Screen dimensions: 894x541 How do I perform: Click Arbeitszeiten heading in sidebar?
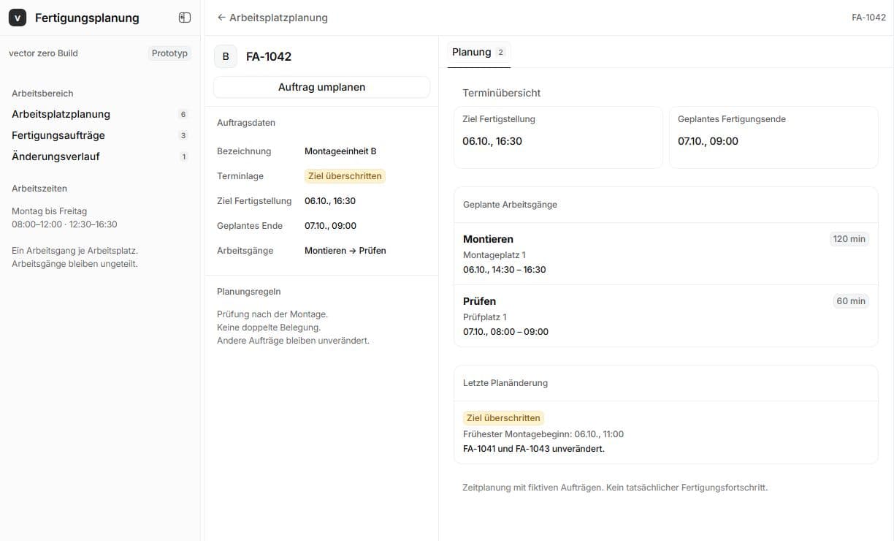click(x=39, y=189)
